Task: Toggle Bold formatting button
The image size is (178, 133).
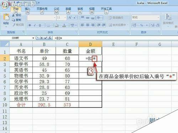Action: [30, 25]
